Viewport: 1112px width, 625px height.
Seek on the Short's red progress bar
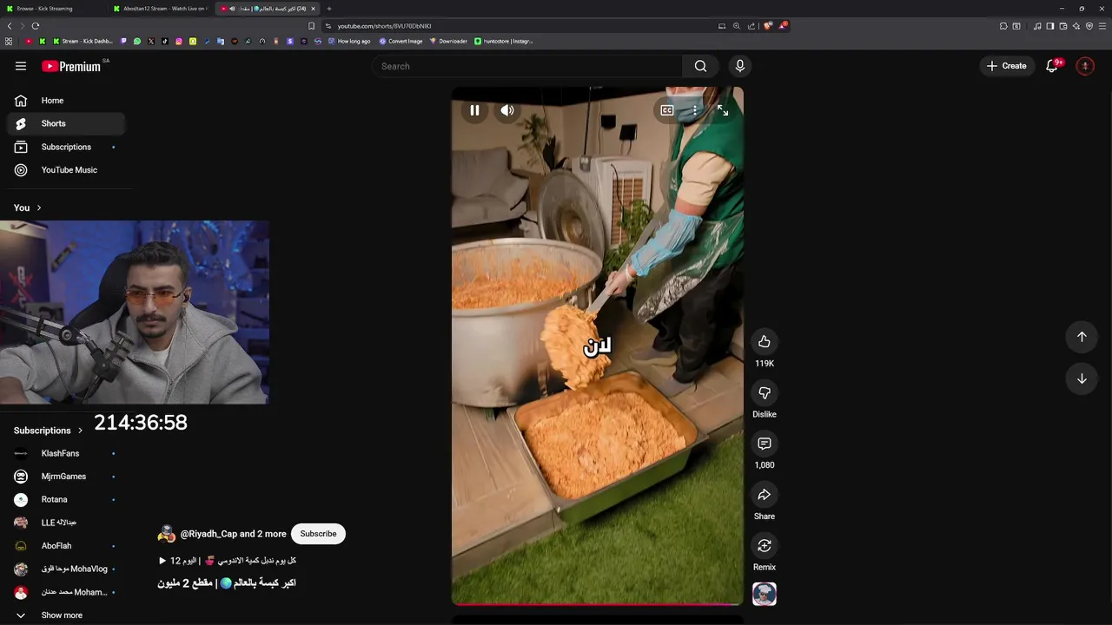(x=598, y=603)
